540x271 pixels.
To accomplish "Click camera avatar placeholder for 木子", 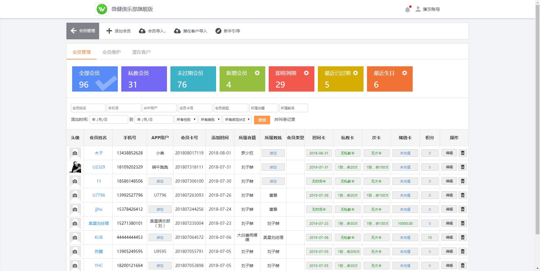I will point(75,153).
